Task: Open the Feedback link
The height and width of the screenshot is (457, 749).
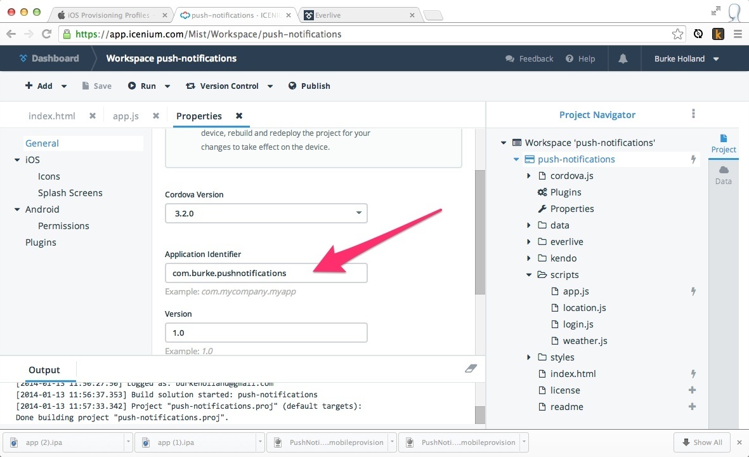Action: pos(530,58)
